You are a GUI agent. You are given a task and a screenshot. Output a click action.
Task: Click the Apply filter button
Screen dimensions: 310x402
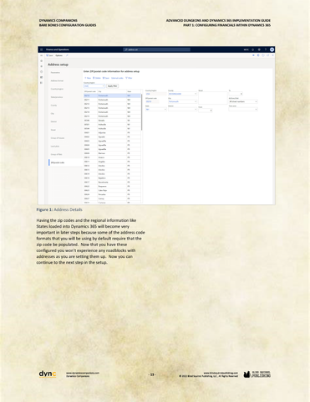(x=113, y=86)
